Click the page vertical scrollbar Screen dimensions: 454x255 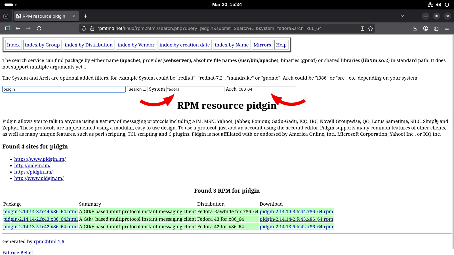click(453, 142)
